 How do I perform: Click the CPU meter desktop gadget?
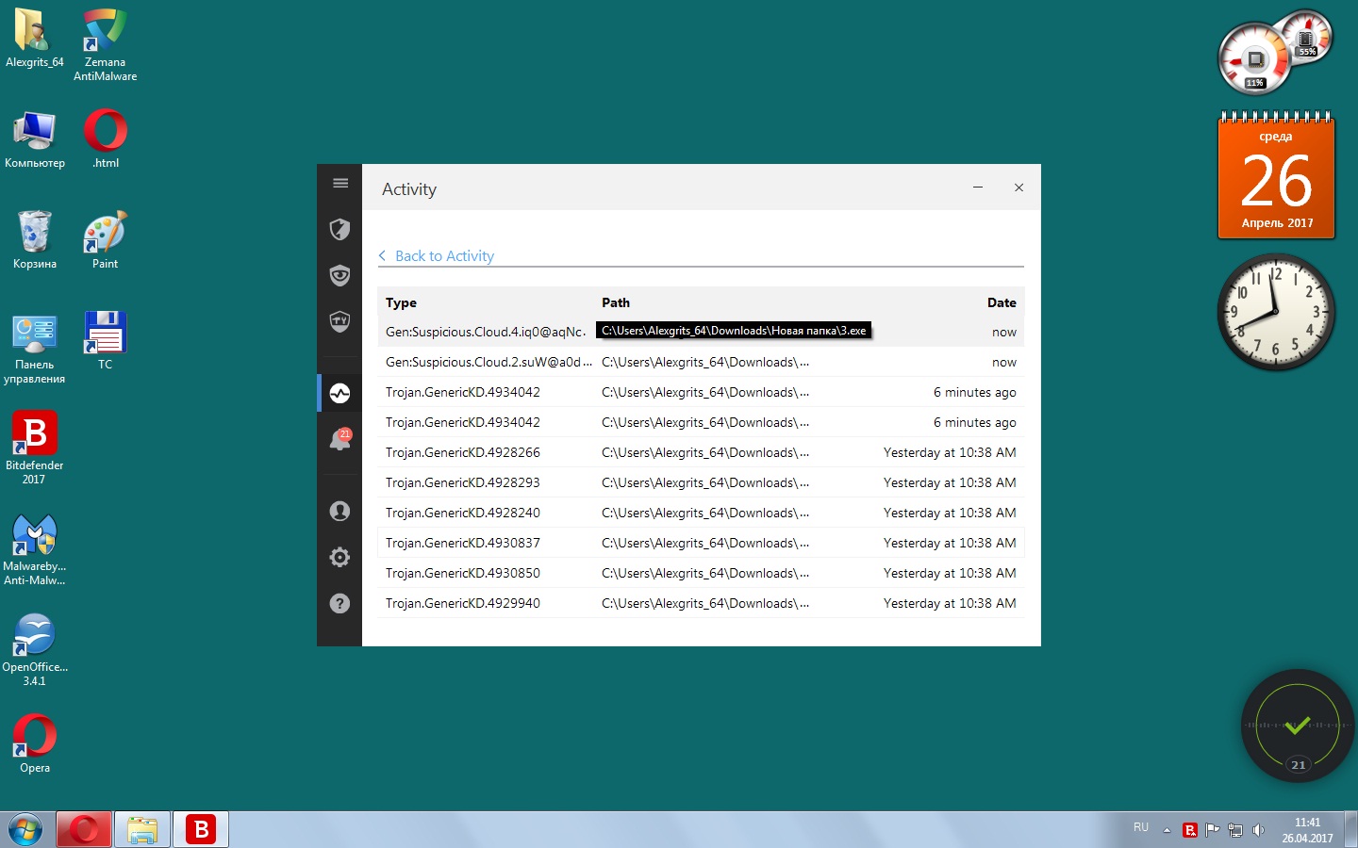(1275, 52)
